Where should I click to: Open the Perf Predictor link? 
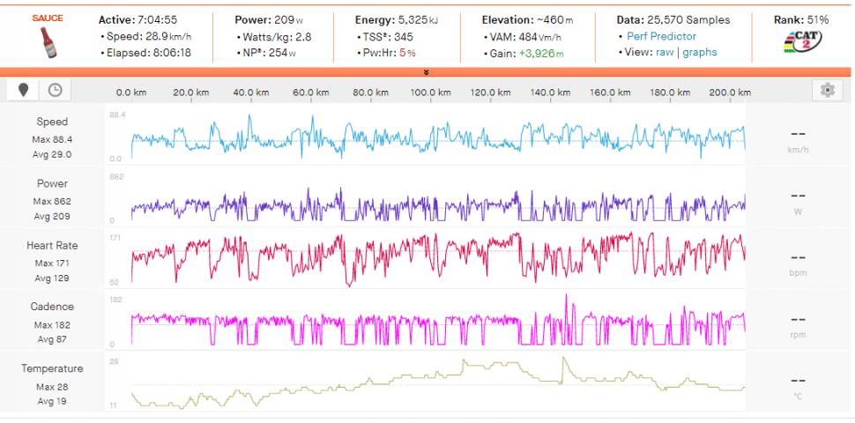[661, 36]
